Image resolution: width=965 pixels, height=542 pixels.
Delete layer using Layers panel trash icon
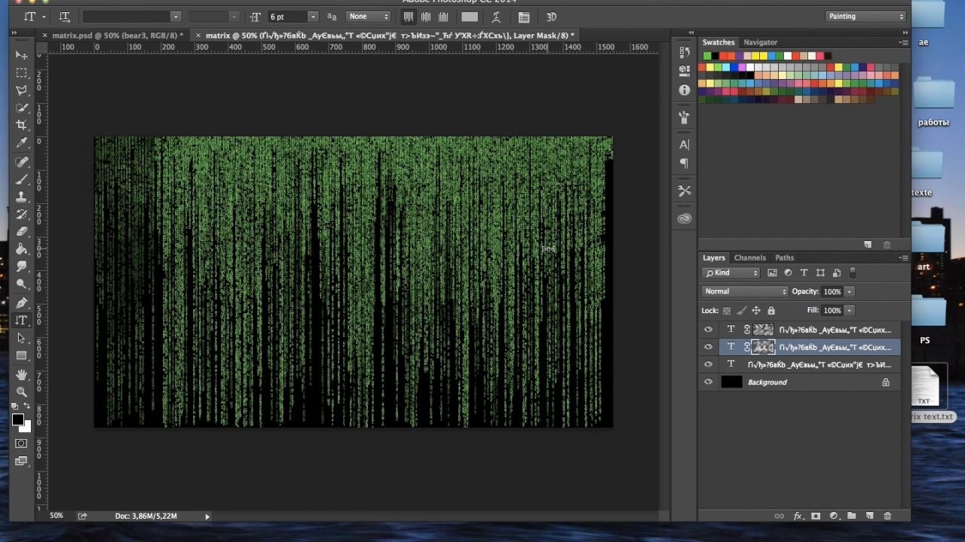(x=887, y=516)
